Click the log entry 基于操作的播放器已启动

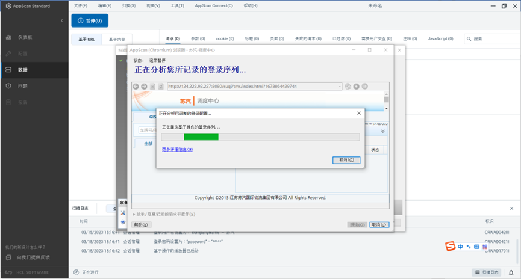click(x=176, y=251)
